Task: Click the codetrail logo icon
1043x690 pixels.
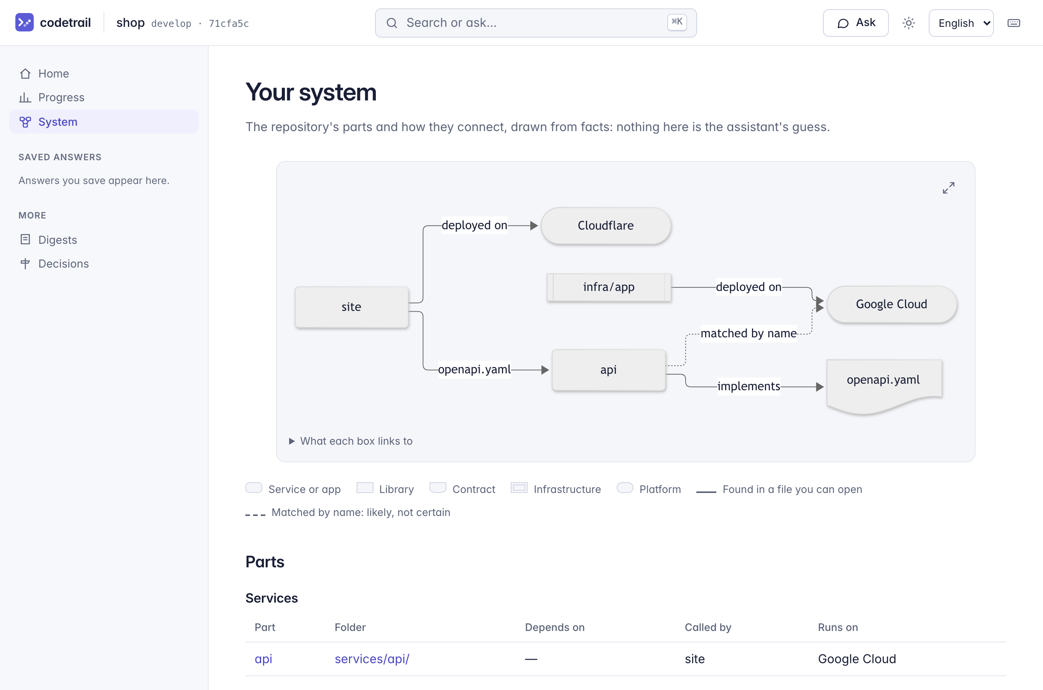Action: [x=24, y=23]
